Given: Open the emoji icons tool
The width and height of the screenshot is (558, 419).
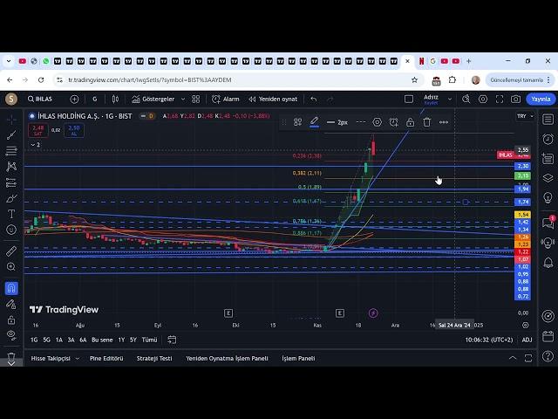Looking at the screenshot, I should point(11,230).
